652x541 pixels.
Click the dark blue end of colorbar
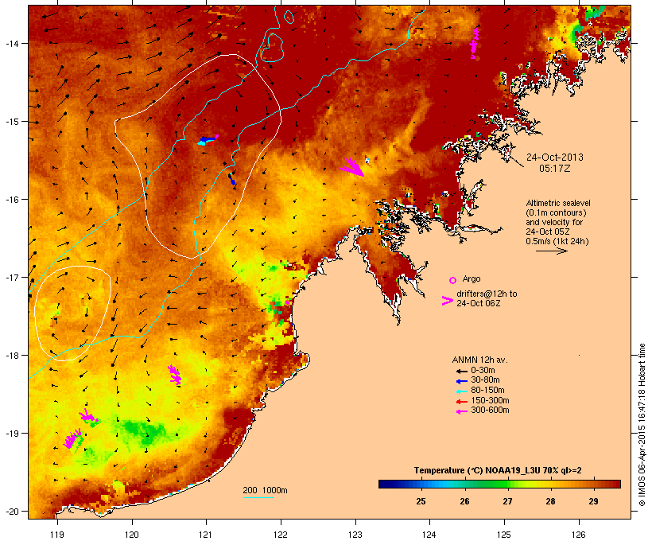click(x=385, y=484)
